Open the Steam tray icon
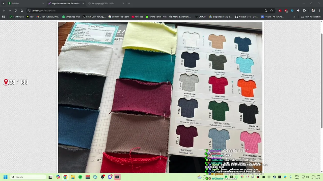This screenshot has height=181, width=323. click(274, 177)
